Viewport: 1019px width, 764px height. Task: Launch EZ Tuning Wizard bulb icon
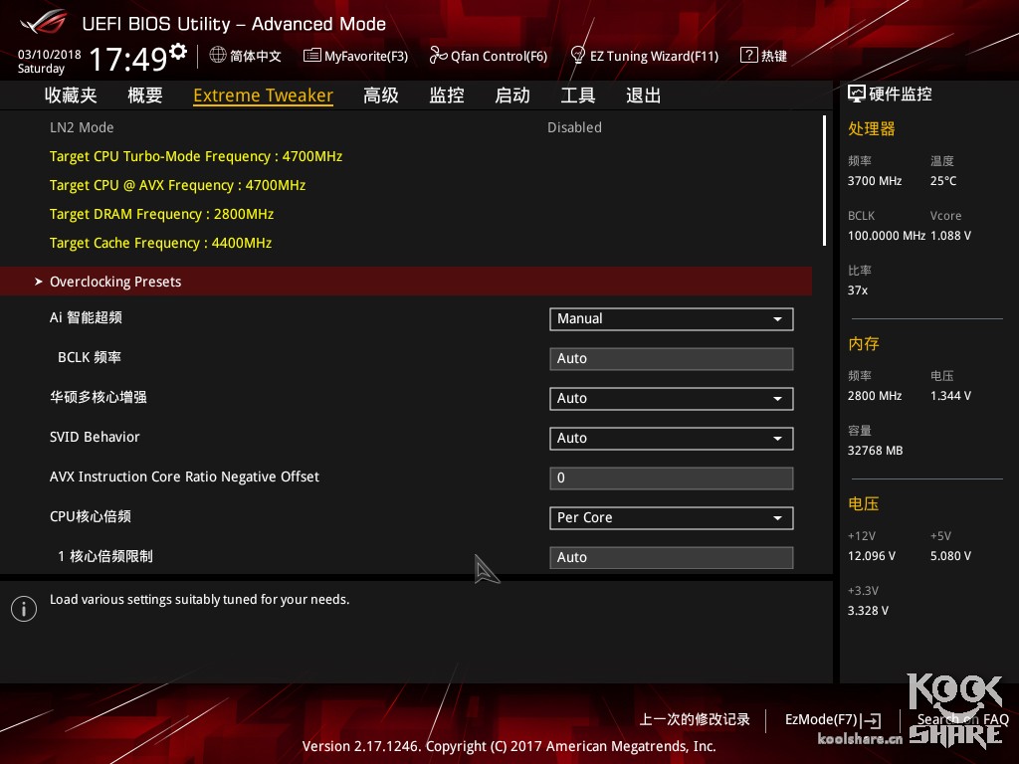coord(577,55)
